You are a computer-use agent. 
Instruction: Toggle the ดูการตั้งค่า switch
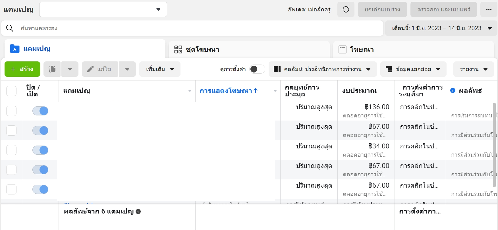pyautogui.click(x=257, y=69)
